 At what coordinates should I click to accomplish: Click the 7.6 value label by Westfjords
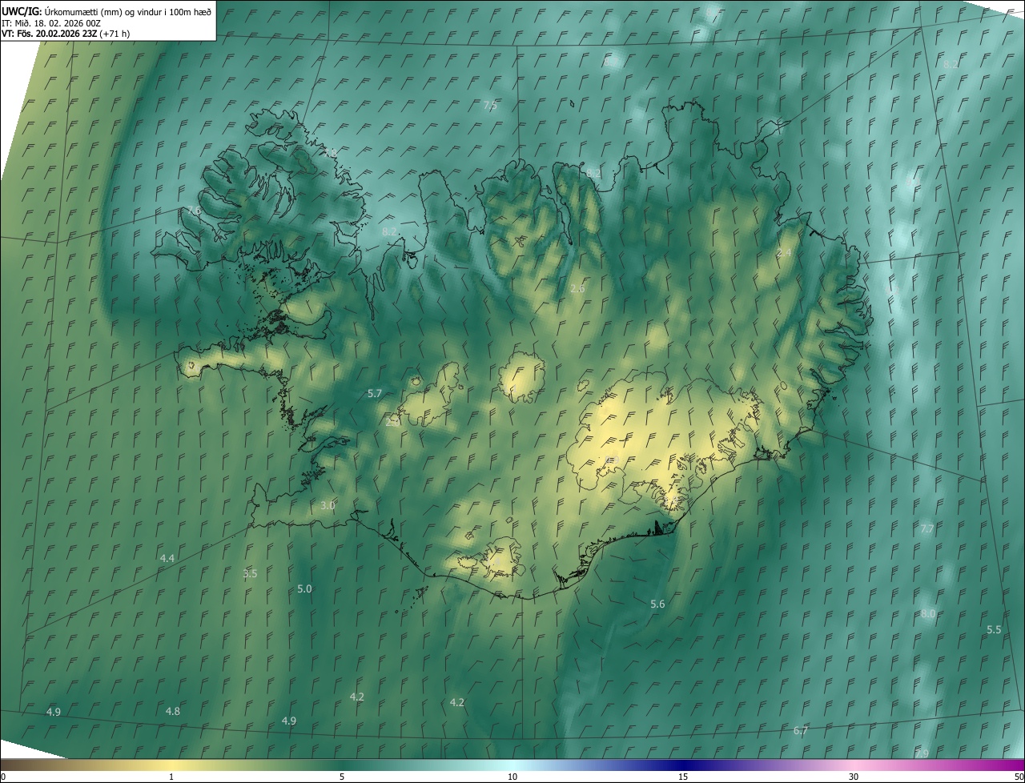[x=194, y=211]
